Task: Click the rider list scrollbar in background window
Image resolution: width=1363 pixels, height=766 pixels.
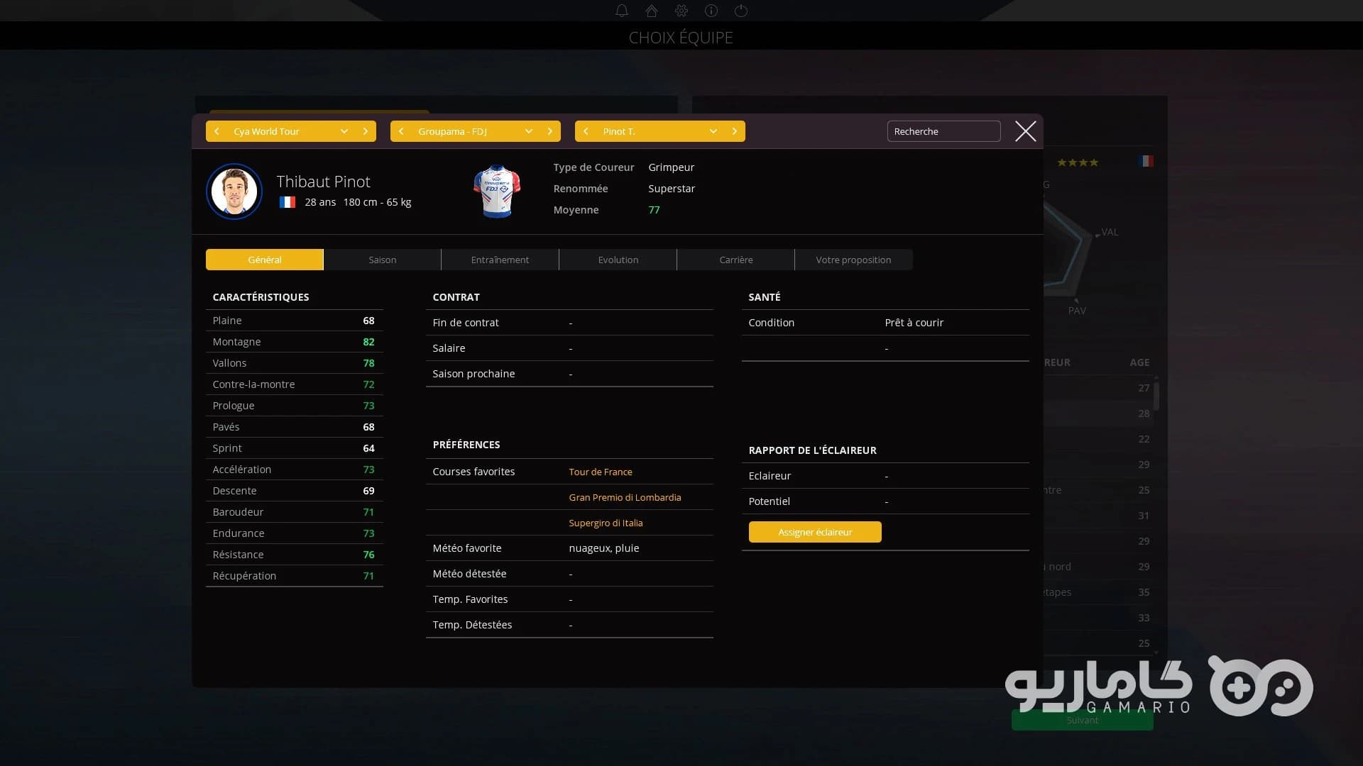Action: click(1156, 396)
